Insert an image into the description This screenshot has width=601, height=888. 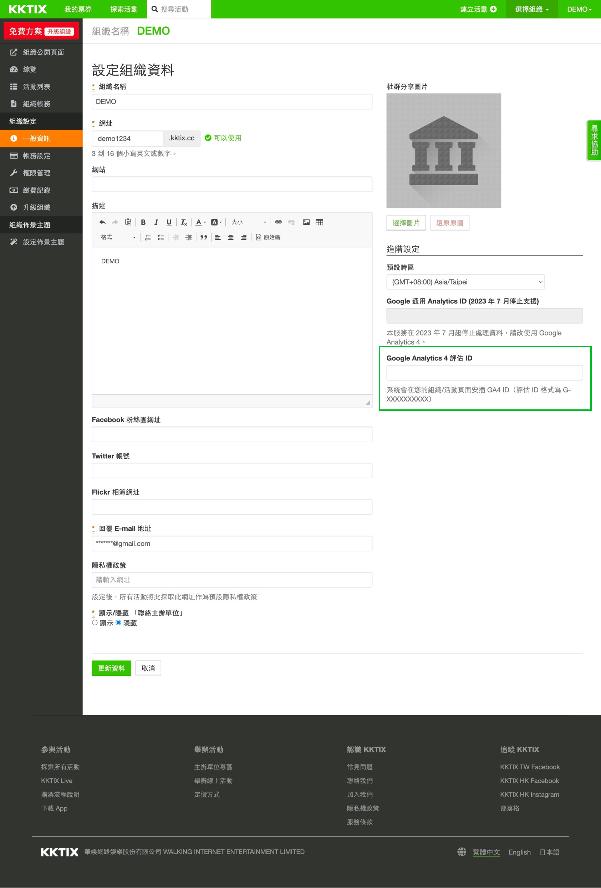pos(306,222)
